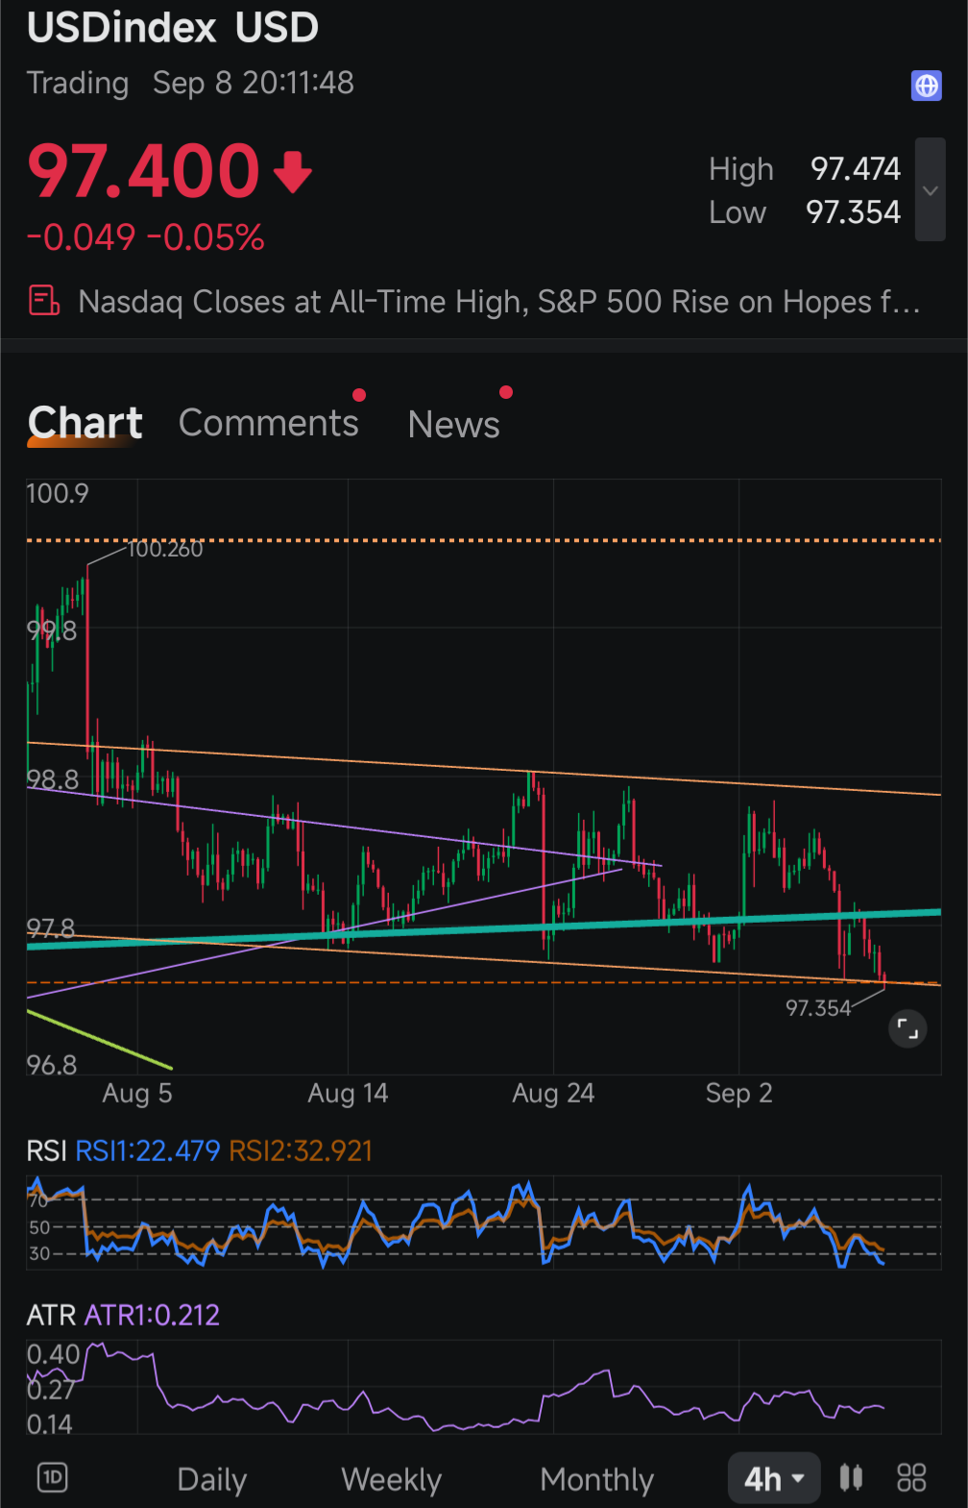
Task: Switch to the News tab
Action: click(453, 424)
